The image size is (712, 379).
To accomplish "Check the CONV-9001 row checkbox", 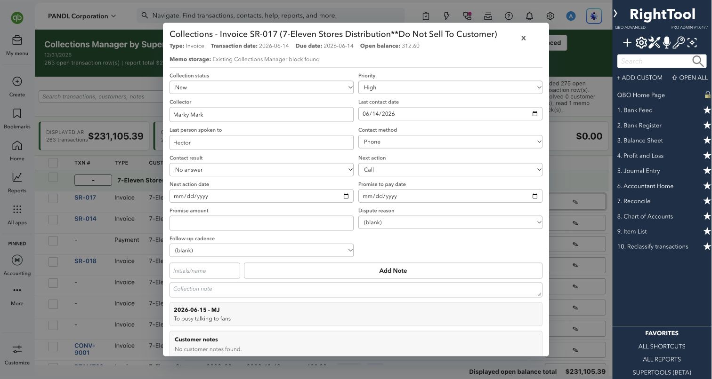I will (x=53, y=346).
